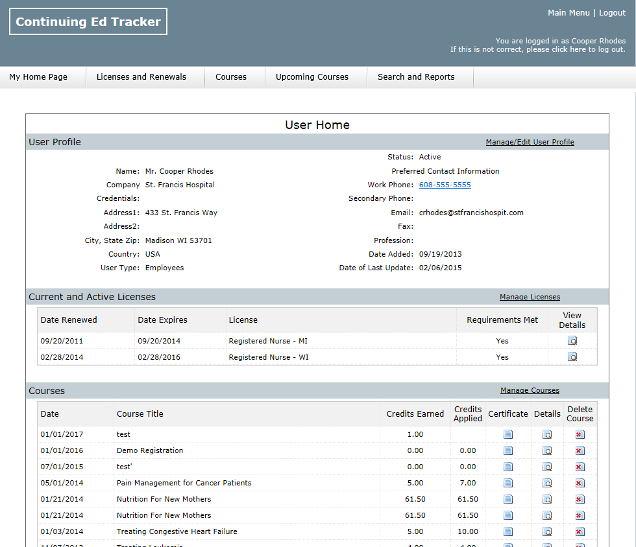Open certificate for Treating Congestive Heart Failure
Viewport: 636px width, 547px height.
(508, 531)
